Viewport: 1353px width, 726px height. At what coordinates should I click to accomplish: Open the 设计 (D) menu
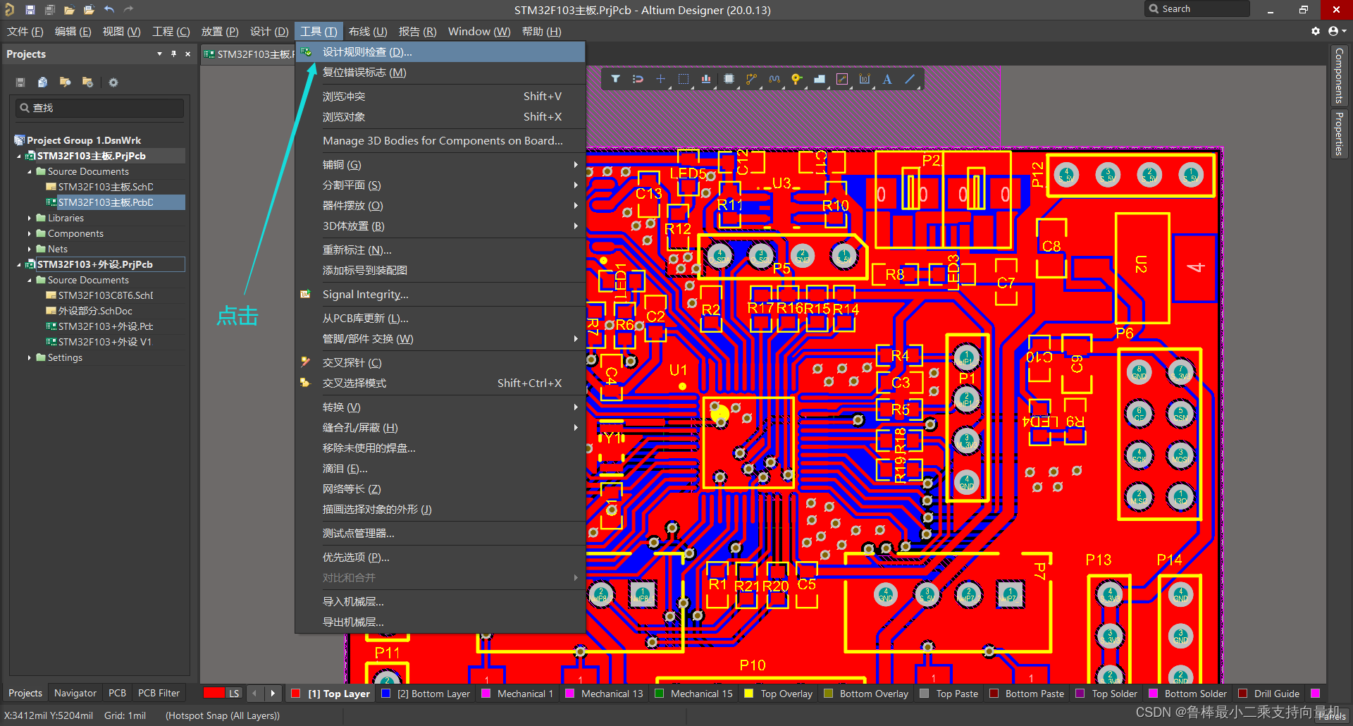tap(268, 32)
